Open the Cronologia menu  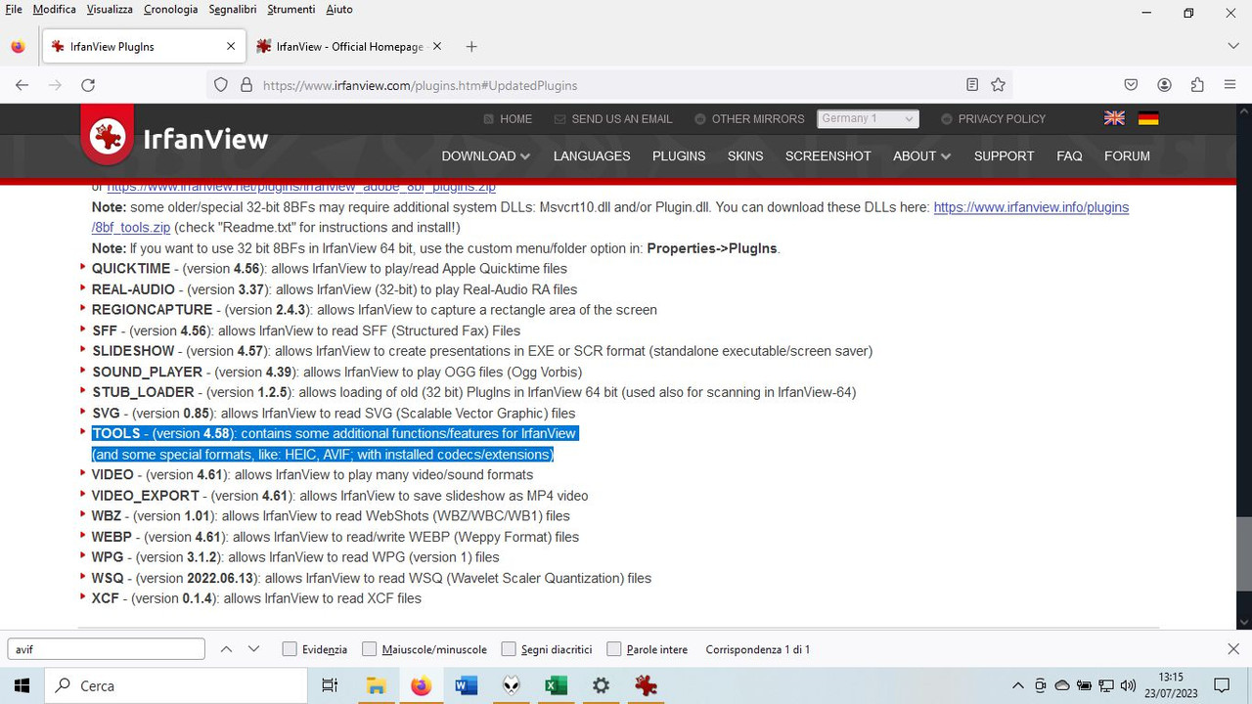point(170,9)
